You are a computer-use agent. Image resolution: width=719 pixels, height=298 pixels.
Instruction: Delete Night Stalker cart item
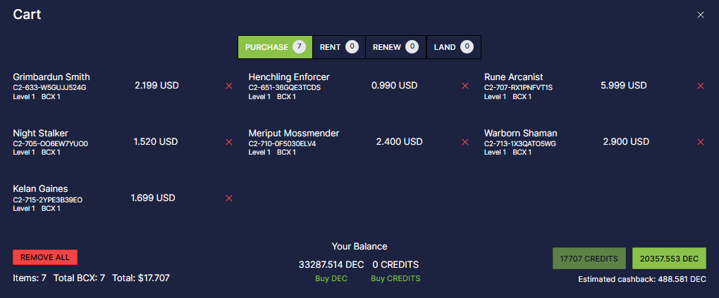[x=229, y=142]
